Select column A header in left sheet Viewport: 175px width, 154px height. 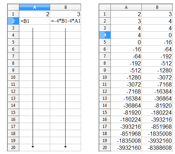[x=34, y=7]
